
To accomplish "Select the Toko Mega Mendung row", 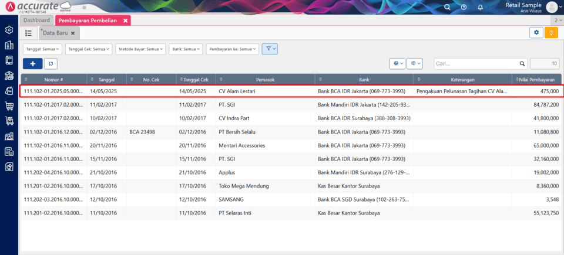I will [x=291, y=186].
